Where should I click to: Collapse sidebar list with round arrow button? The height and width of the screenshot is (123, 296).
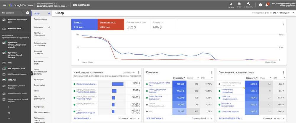(28, 13)
